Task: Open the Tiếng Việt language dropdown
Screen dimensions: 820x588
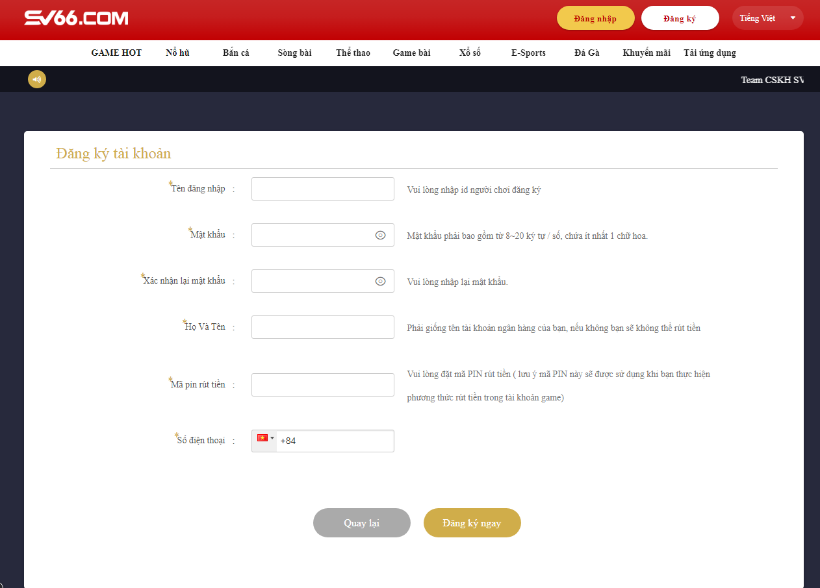Action: point(767,18)
